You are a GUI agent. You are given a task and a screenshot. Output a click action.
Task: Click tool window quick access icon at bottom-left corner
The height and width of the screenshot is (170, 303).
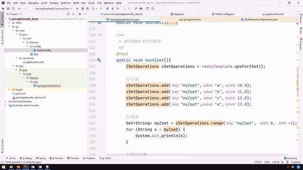point(2,162)
